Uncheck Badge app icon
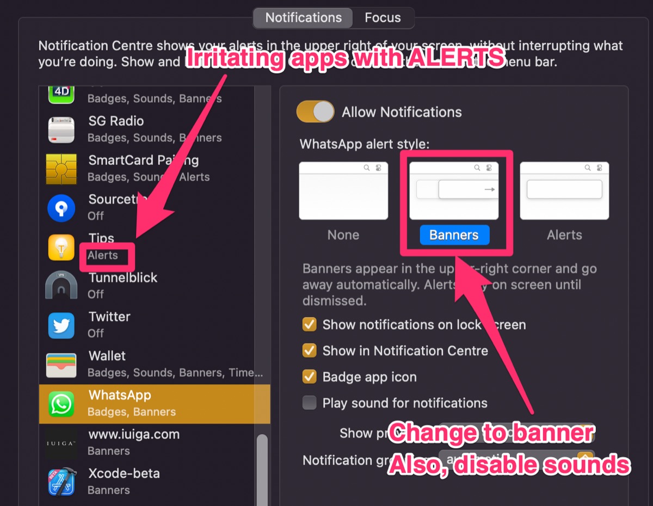Image resolution: width=653 pixels, height=506 pixels. (x=310, y=377)
